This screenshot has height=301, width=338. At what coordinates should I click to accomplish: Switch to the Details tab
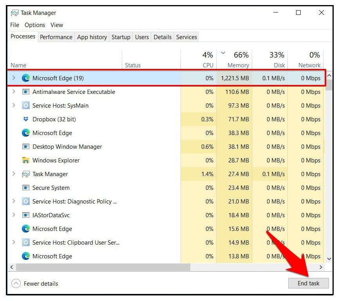[163, 37]
